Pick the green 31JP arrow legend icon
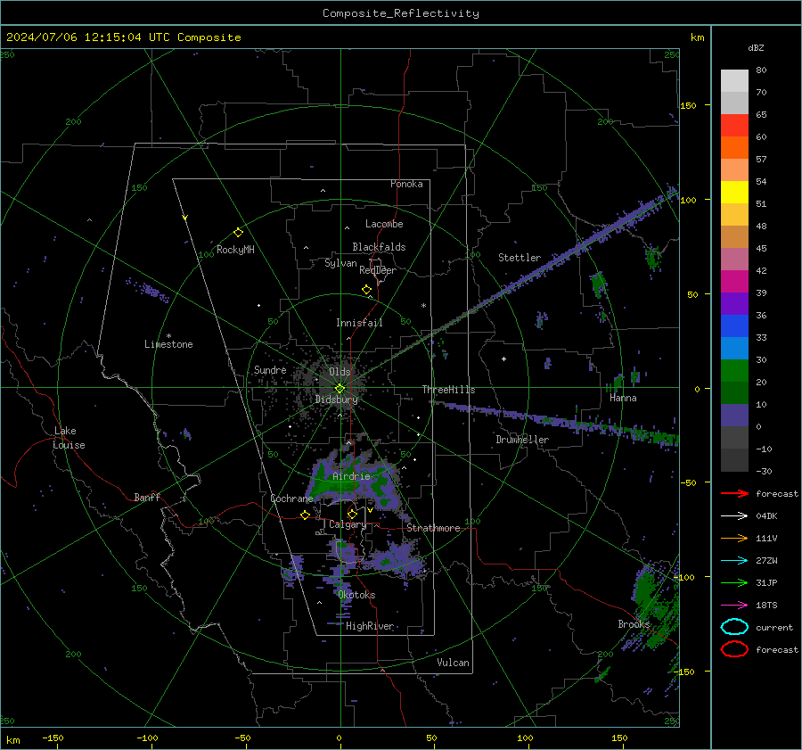This screenshot has height=750, width=802. (x=734, y=582)
